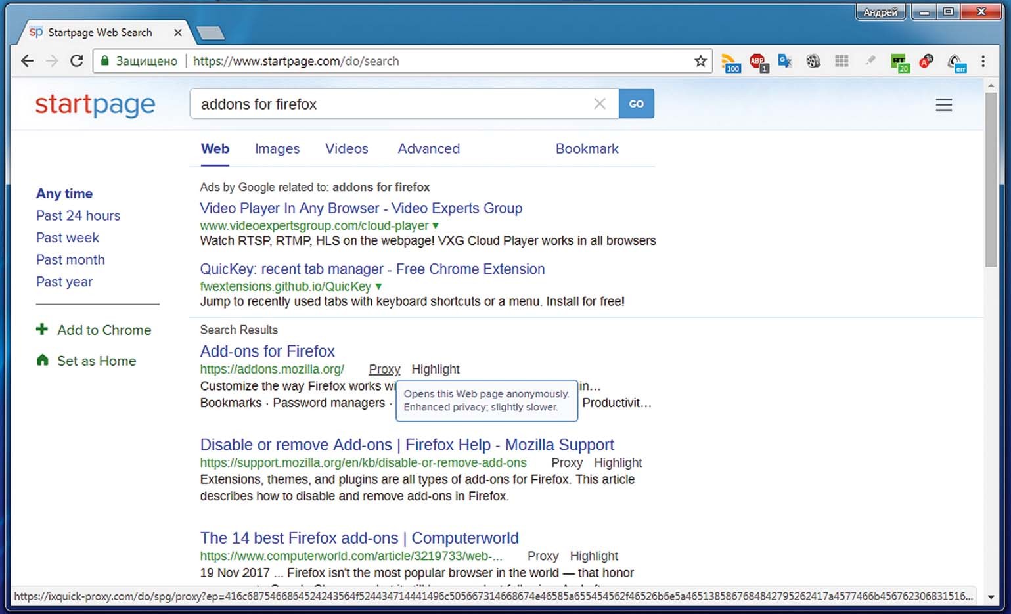Click the Adblock Plus extension icon

pos(758,62)
